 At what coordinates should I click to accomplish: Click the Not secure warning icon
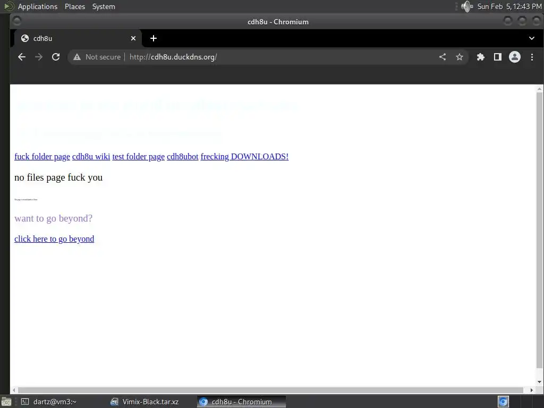point(77,57)
